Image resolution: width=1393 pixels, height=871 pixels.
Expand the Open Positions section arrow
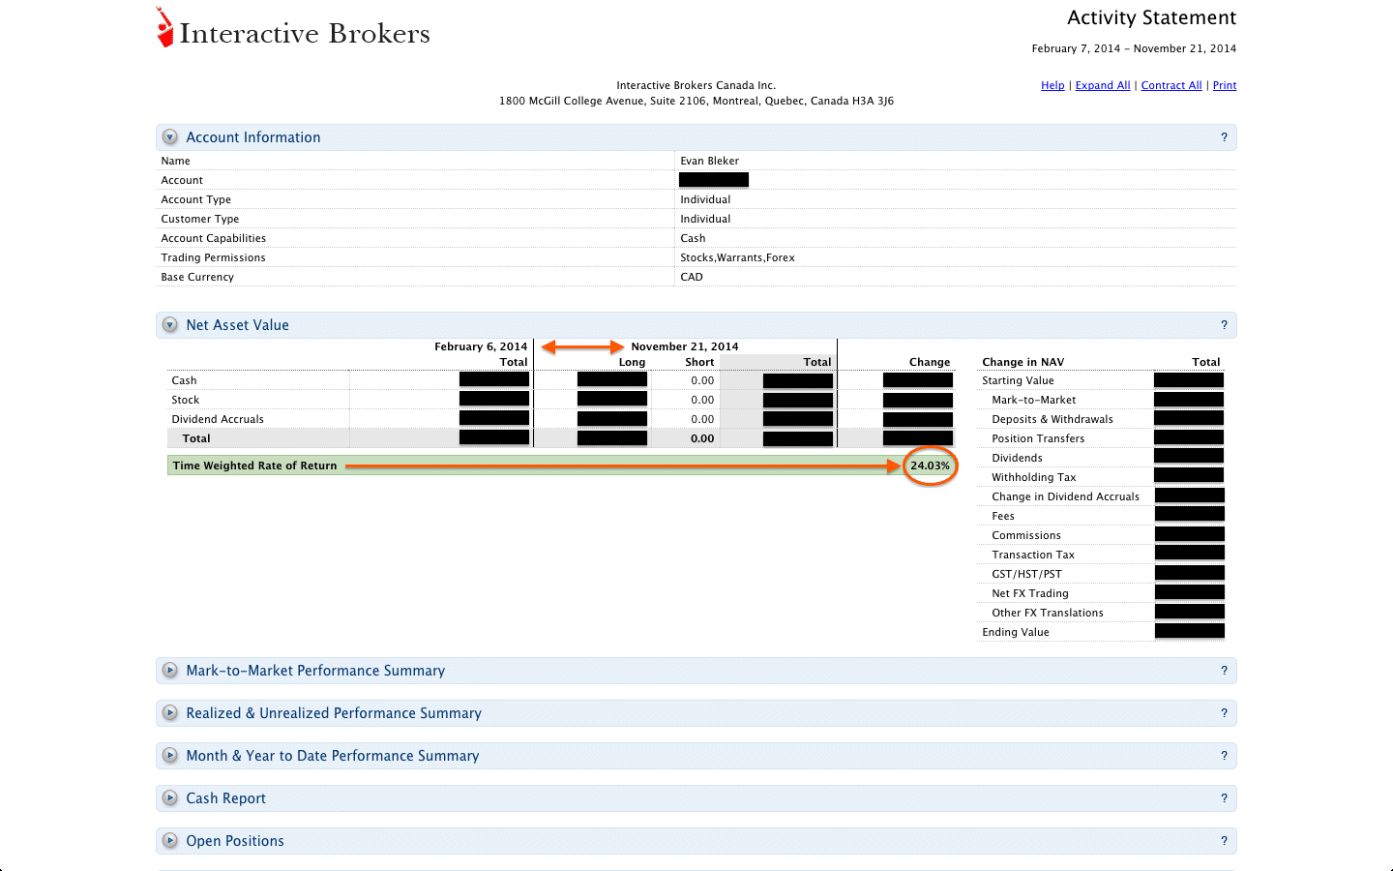(x=170, y=840)
